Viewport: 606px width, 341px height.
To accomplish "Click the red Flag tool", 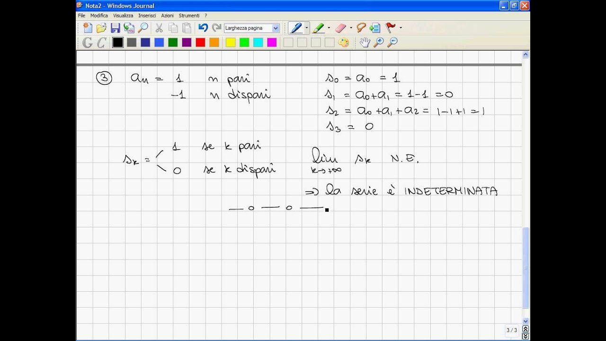I will click(x=391, y=28).
